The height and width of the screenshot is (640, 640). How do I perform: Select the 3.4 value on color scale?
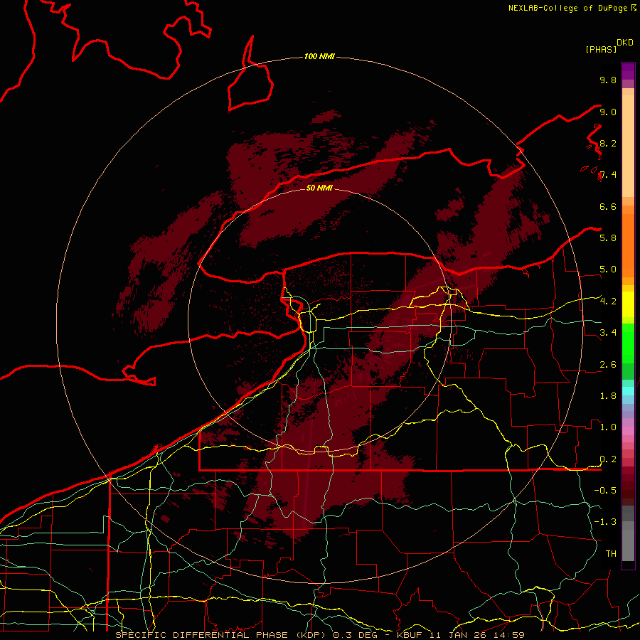pos(608,333)
